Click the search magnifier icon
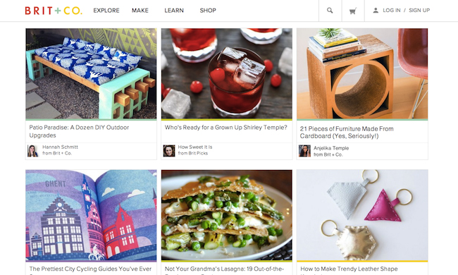Viewport: 458px width, 275px height. [x=330, y=11]
